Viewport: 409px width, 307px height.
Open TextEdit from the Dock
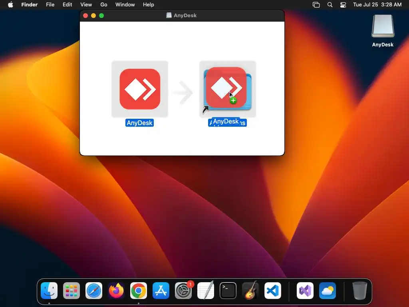[206, 290]
